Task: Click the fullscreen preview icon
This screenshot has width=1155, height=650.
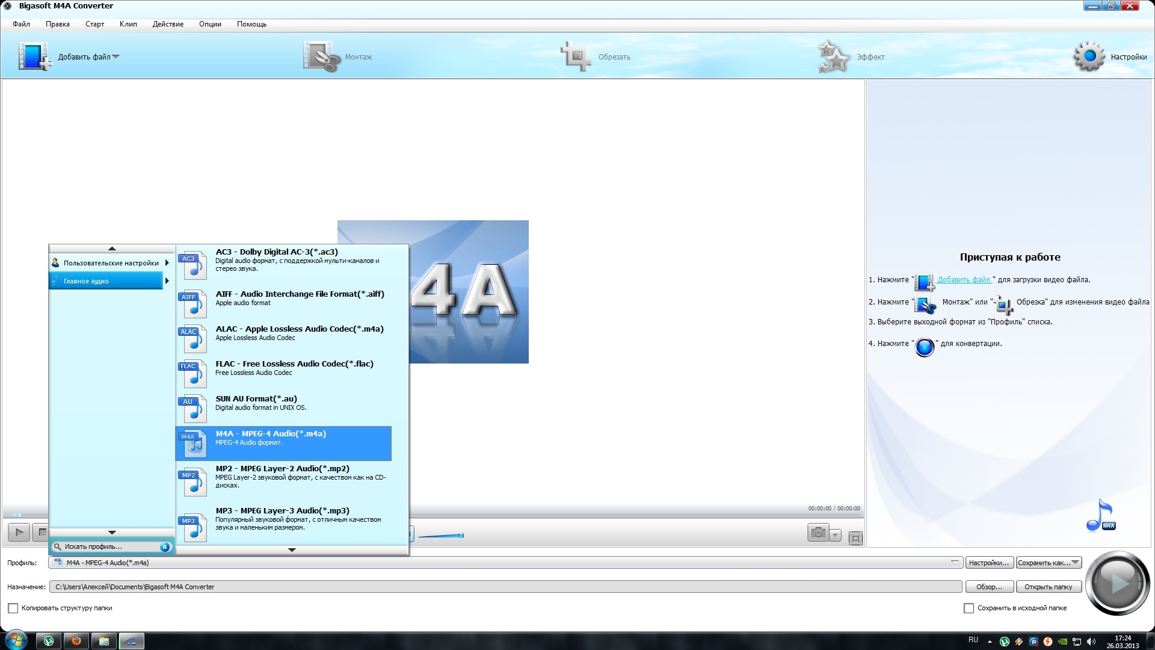Action: [855, 538]
